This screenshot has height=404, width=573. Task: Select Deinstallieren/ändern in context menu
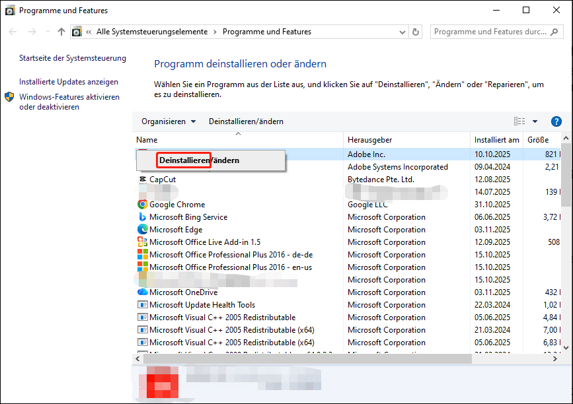(x=211, y=160)
